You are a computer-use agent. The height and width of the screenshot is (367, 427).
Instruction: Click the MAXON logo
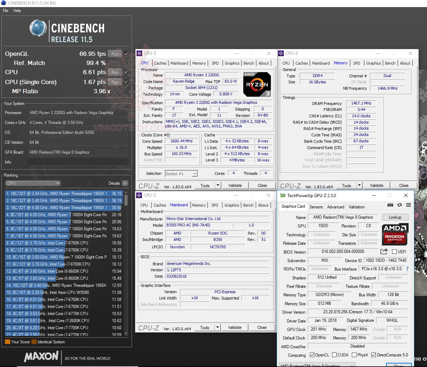coord(41,356)
